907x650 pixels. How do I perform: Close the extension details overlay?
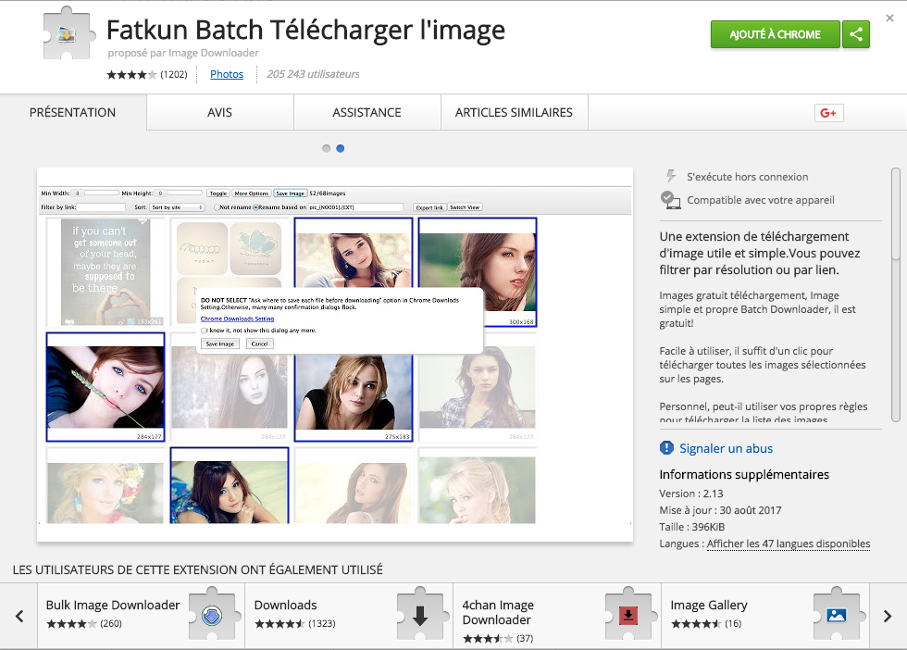tap(889, 18)
